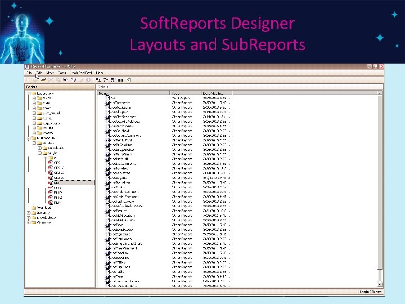Image resolution: width=405 pixels, height=304 pixels.
Task: Select the highlighted report in Folders tree
Action: tap(71, 183)
